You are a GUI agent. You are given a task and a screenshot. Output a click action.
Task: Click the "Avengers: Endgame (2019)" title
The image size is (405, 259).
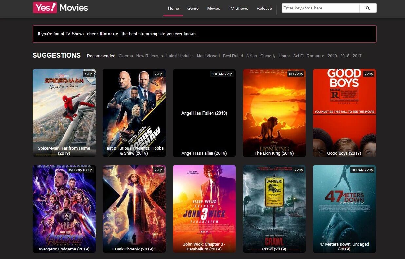pyautogui.click(x=64, y=249)
